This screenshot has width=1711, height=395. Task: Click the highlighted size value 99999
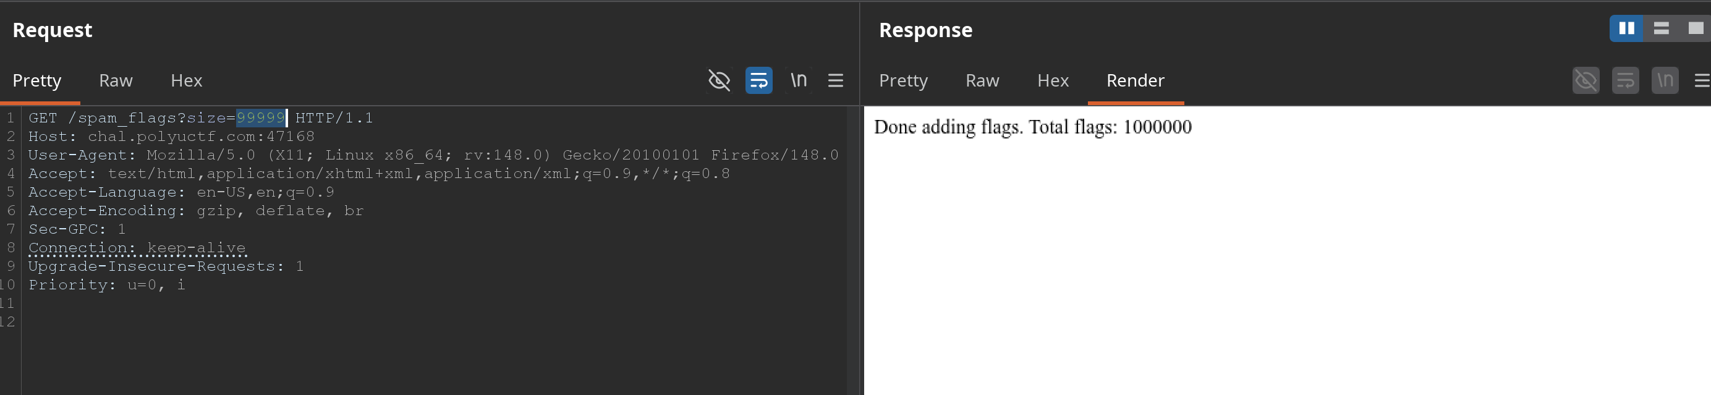click(261, 118)
